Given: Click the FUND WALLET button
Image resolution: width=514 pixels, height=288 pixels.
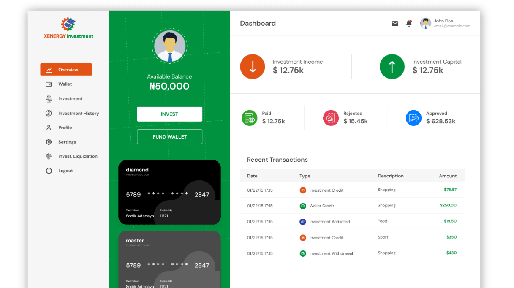Looking at the screenshot, I should (x=169, y=137).
